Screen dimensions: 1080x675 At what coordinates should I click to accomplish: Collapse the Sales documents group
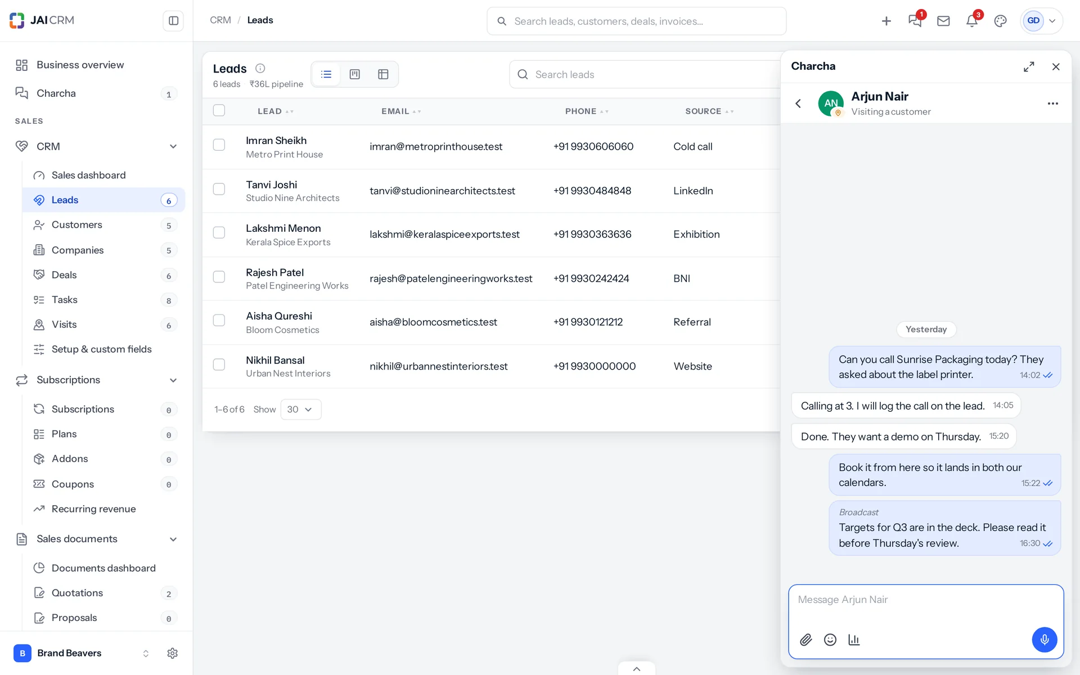point(173,539)
